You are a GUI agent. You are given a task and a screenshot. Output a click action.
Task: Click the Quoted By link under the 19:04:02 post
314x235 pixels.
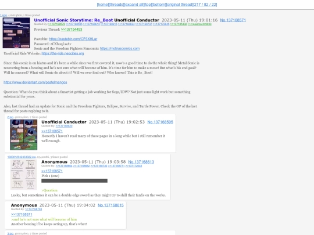click(x=34, y=209)
